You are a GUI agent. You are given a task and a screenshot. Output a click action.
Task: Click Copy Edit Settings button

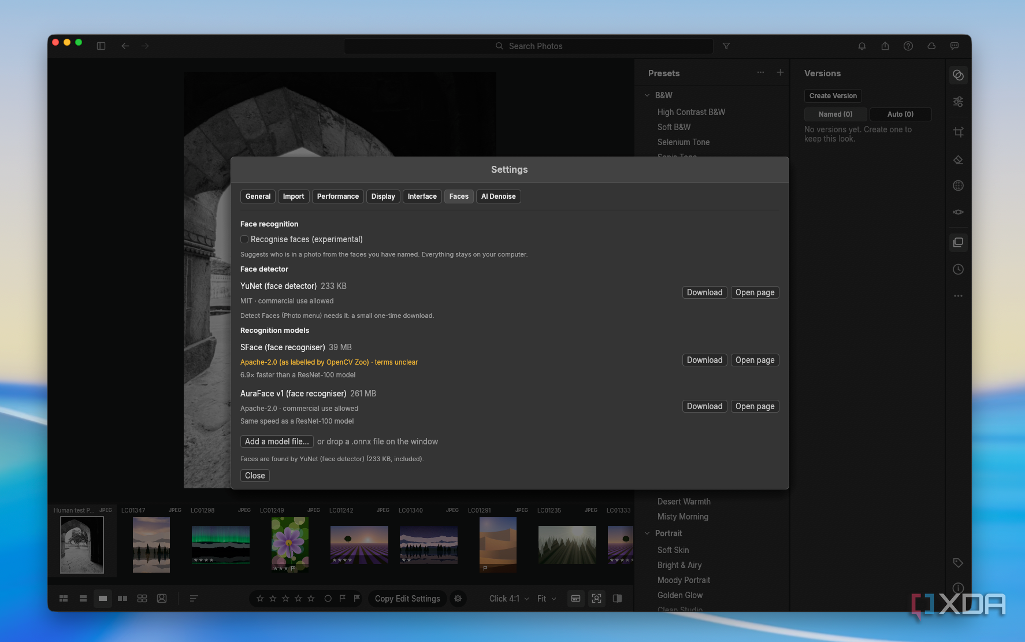407,599
